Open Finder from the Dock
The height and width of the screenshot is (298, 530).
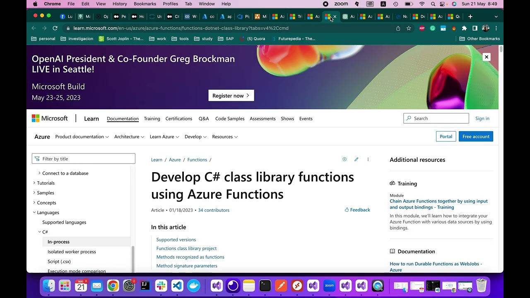(49, 286)
